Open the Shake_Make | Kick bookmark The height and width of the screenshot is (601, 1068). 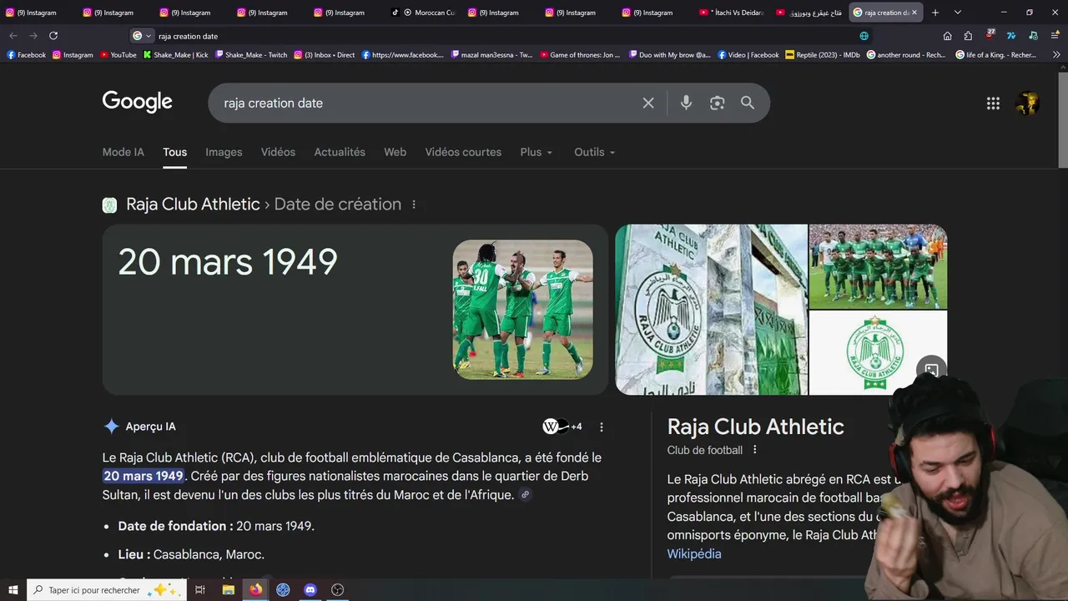tap(175, 55)
